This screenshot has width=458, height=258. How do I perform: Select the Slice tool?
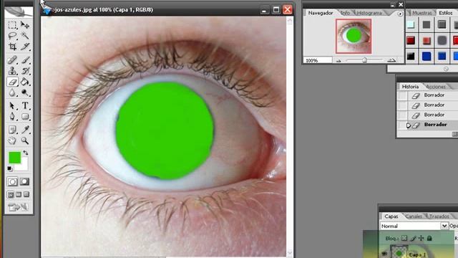click(x=25, y=47)
